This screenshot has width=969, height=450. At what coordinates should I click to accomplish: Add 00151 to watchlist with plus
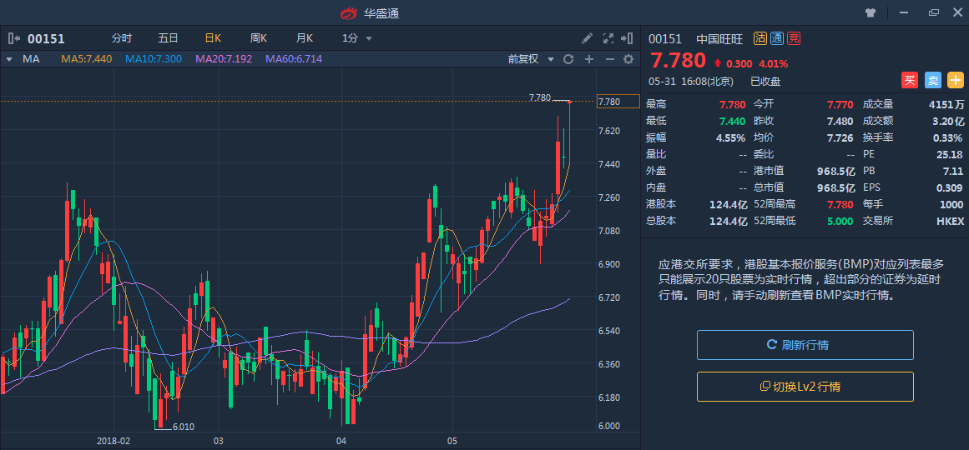tap(956, 80)
